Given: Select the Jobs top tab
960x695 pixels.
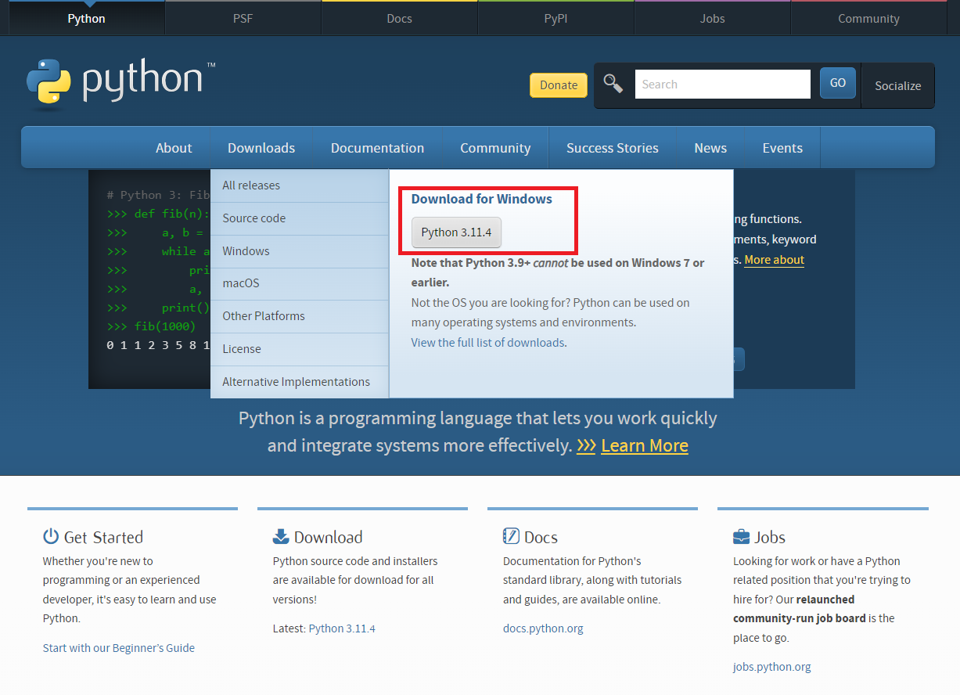Looking at the screenshot, I should [712, 18].
